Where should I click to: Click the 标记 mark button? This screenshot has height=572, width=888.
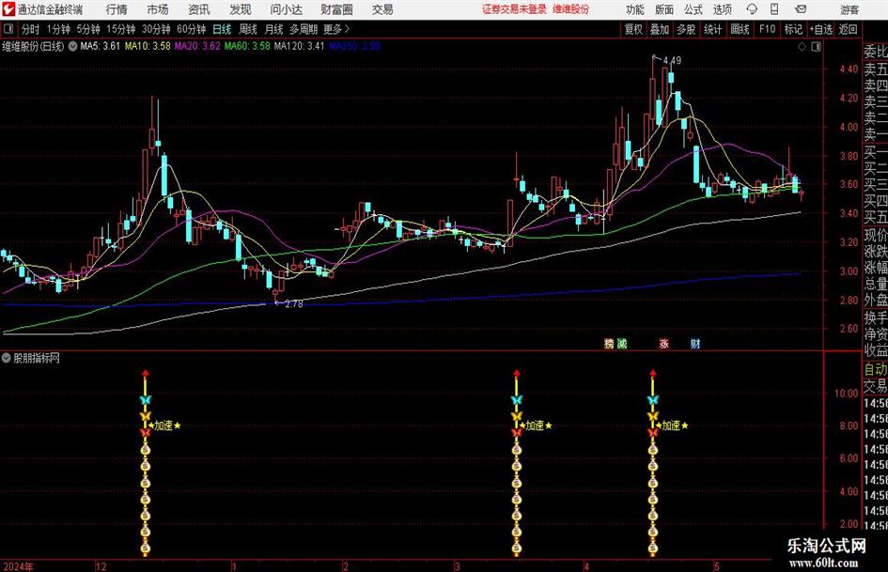(793, 29)
